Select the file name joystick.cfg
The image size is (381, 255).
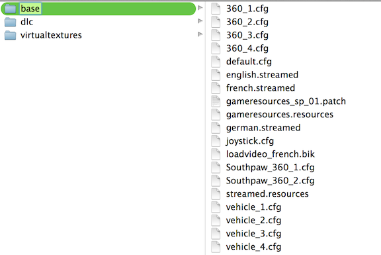coord(250,141)
